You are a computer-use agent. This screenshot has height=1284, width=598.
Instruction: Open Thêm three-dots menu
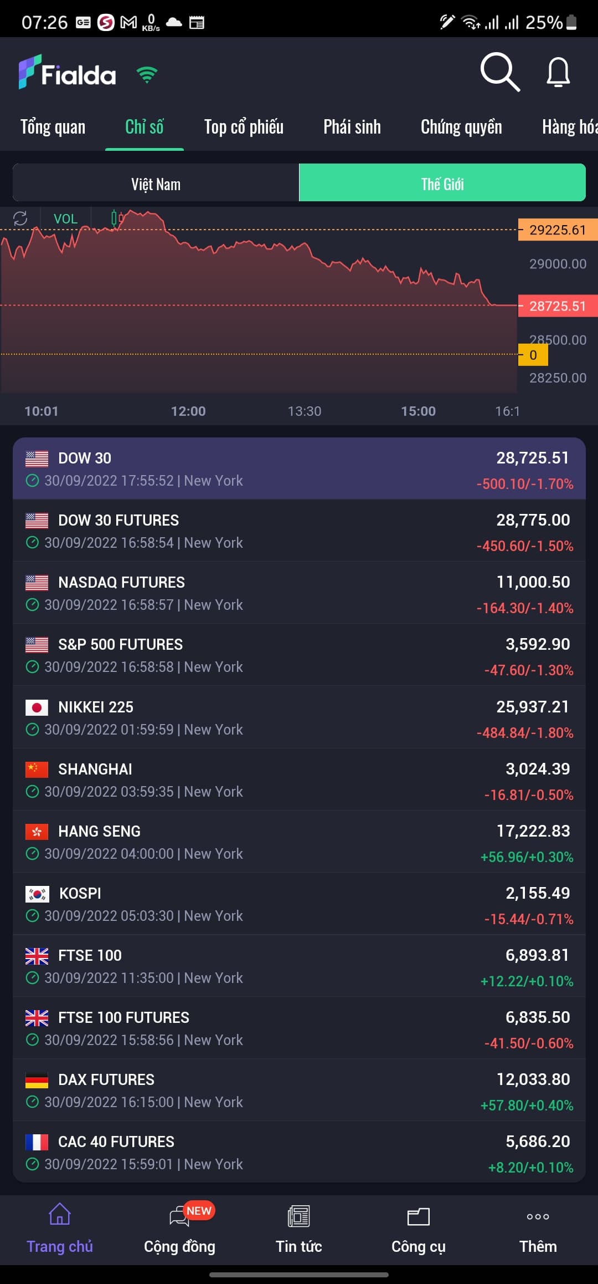[538, 1216]
